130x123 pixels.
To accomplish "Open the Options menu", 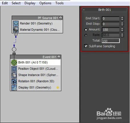I will point(45,3).
